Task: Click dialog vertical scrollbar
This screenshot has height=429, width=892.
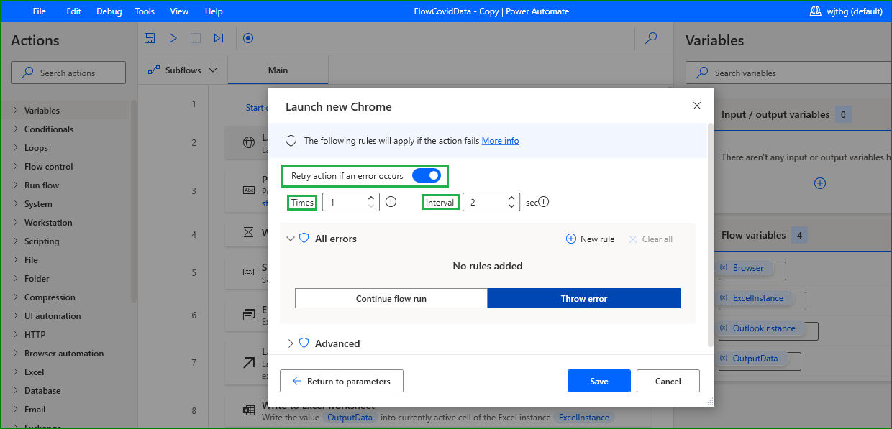Action: pos(711,234)
